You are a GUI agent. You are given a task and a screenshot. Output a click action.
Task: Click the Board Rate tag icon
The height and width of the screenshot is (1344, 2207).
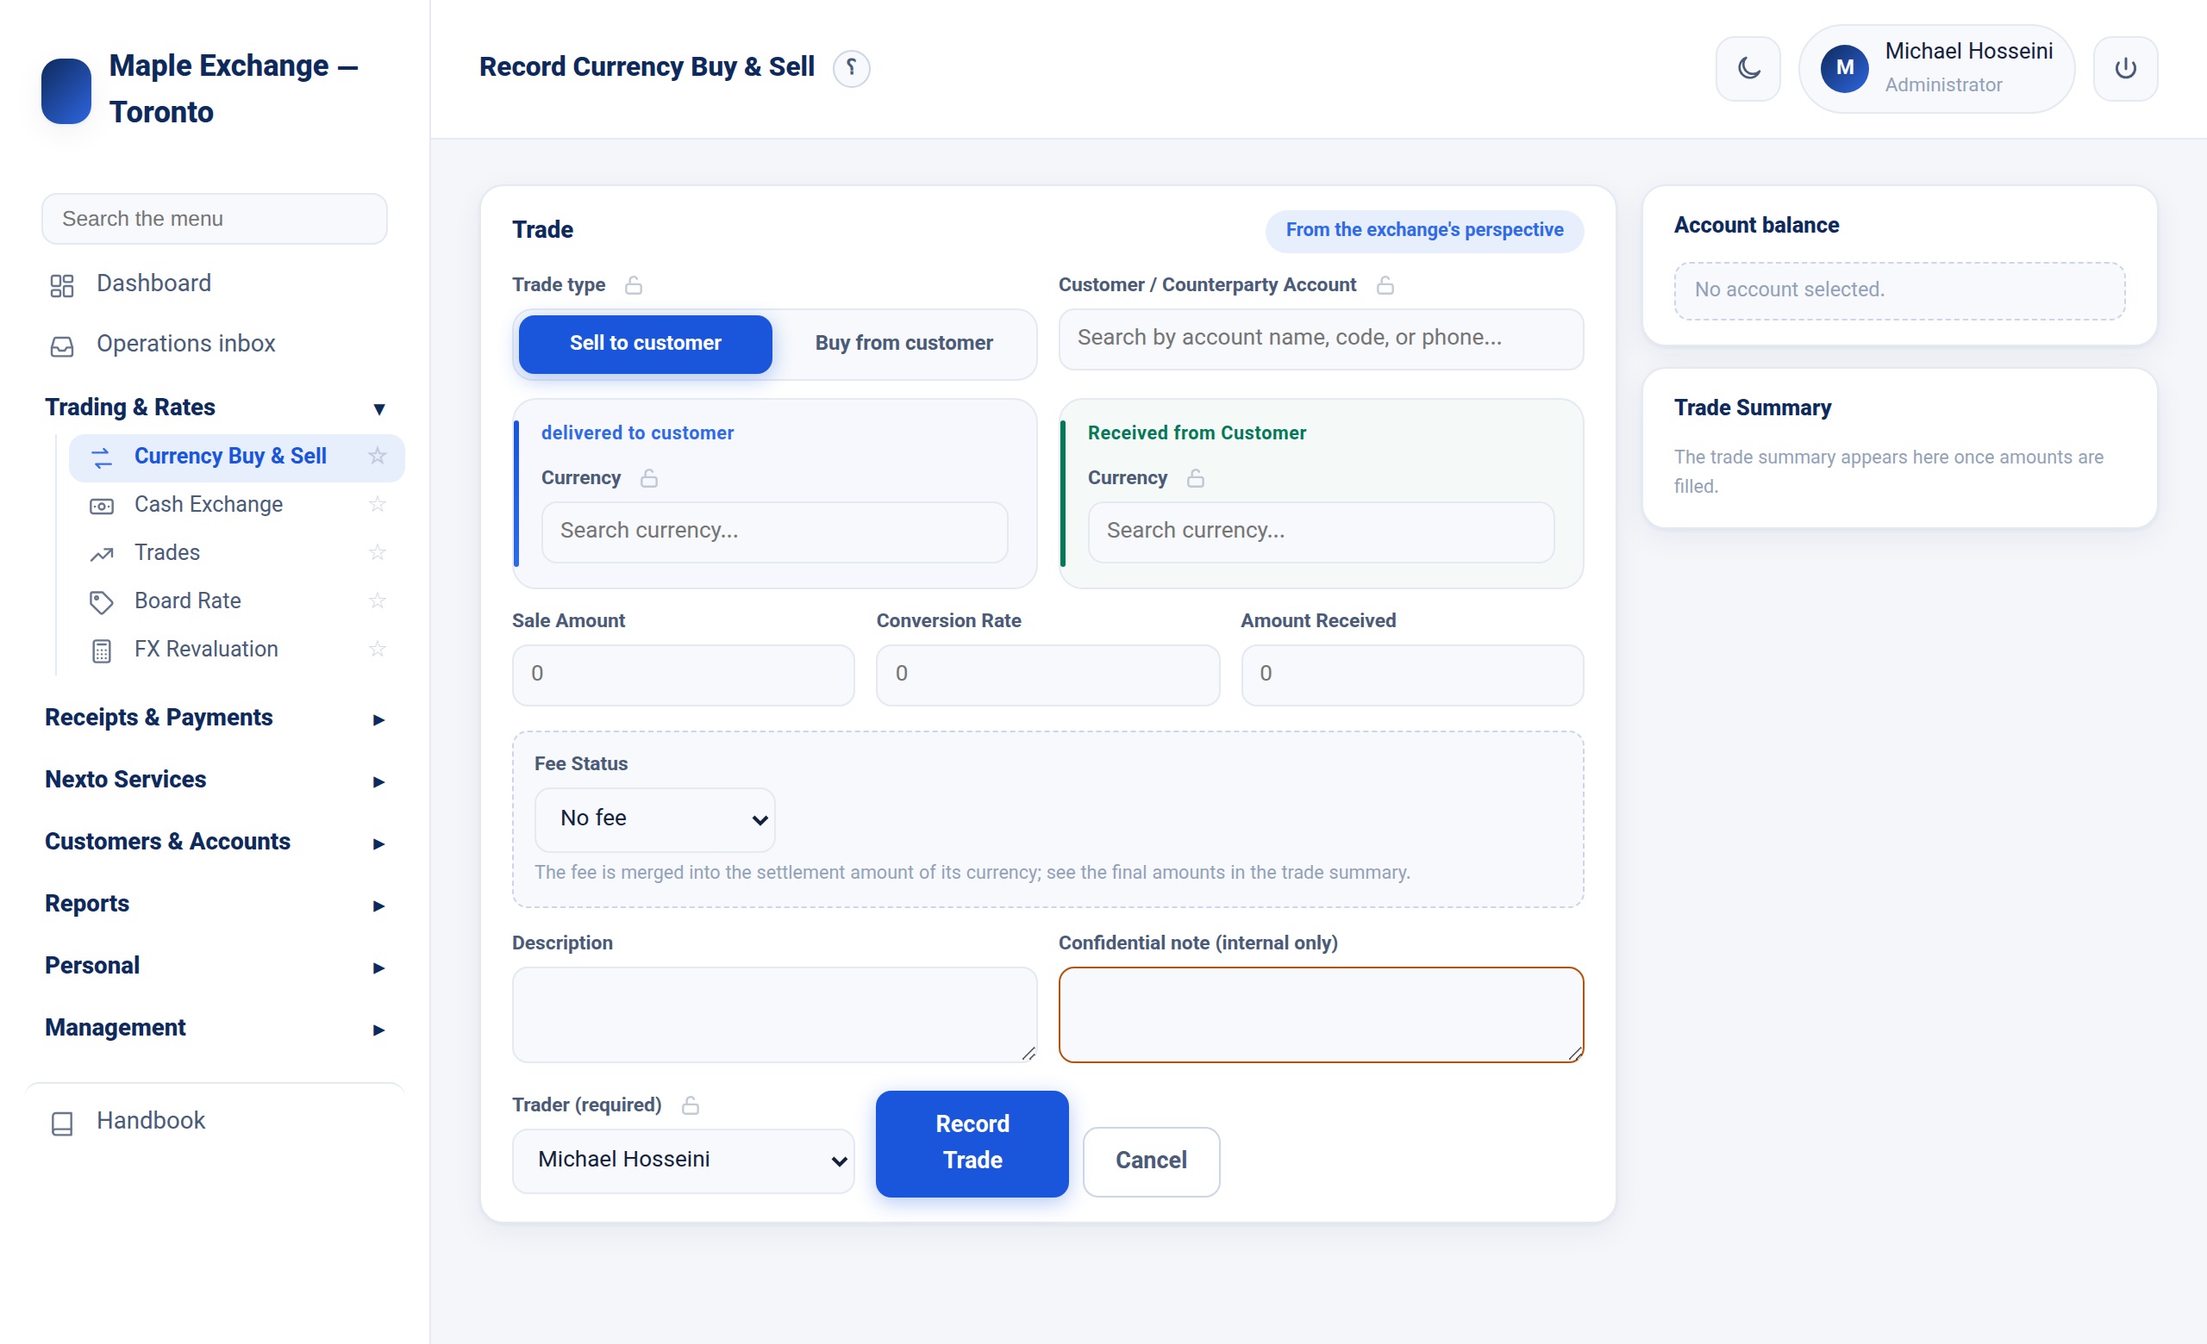click(x=101, y=602)
